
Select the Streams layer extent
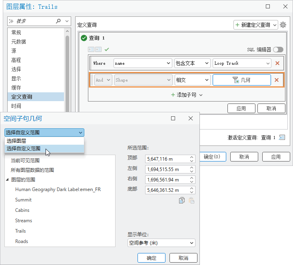point(24,221)
